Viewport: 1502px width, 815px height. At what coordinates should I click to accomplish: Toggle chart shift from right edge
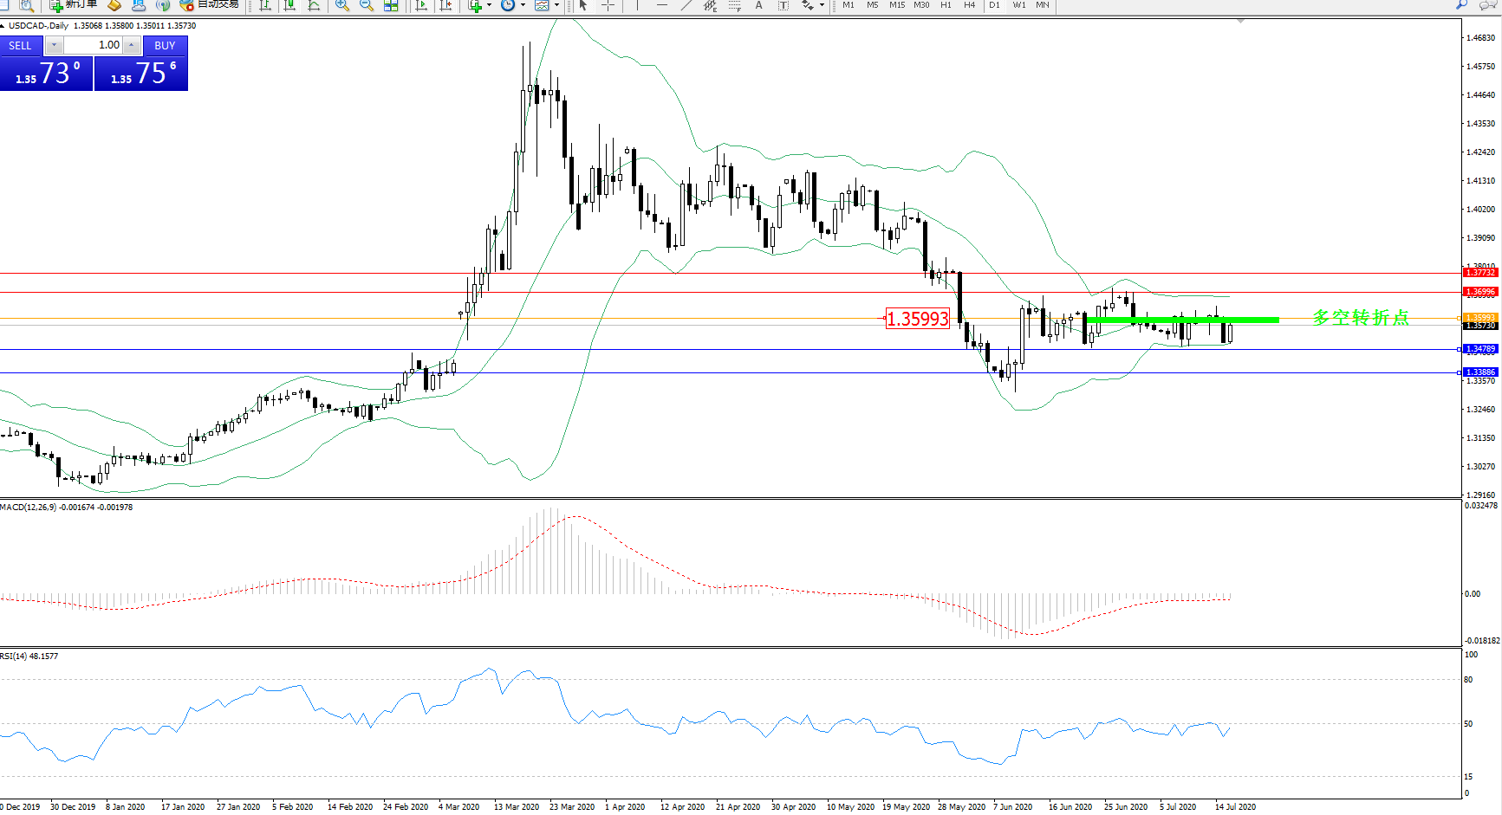(x=445, y=5)
